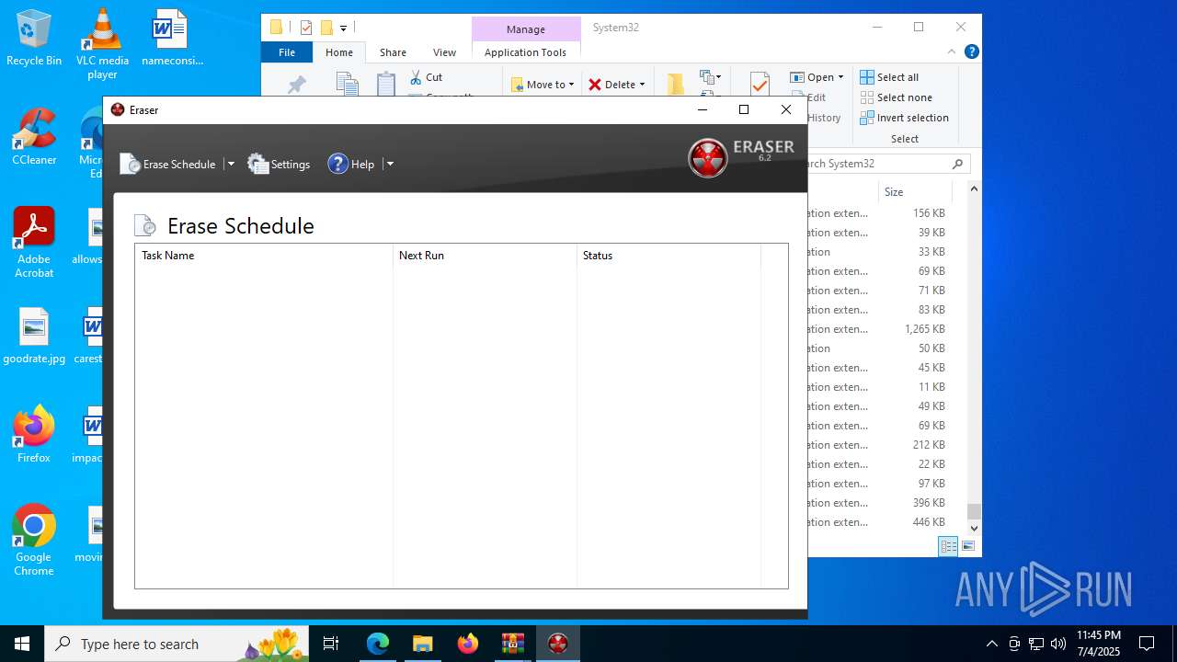Screen dimensions: 1177x662
Task: Click the Delete button in the ribbon
Action: [x=611, y=85]
